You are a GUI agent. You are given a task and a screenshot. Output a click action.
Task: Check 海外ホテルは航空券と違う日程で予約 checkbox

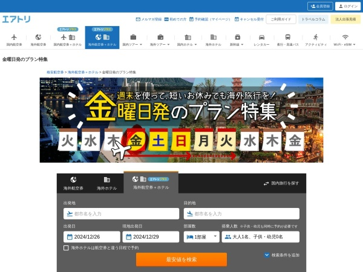[x=66, y=248]
